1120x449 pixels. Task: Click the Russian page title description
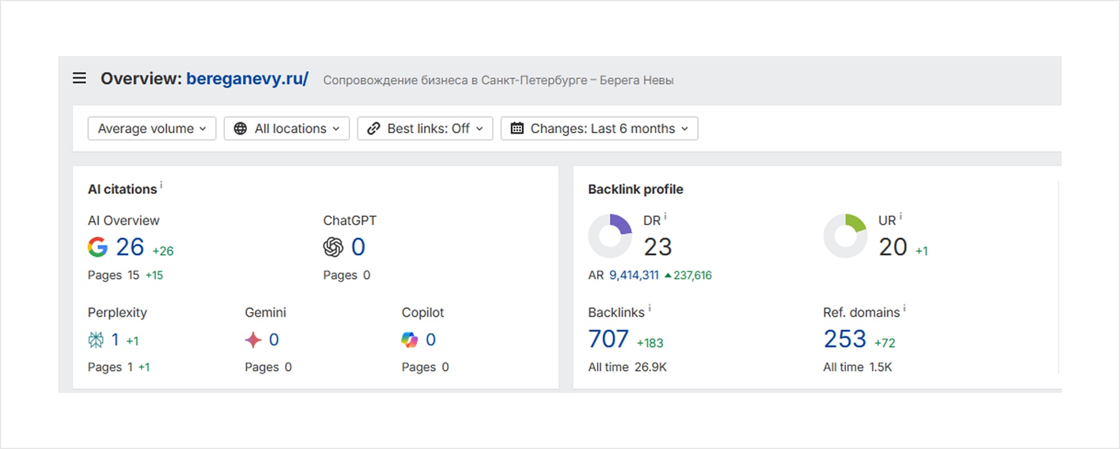(x=498, y=80)
